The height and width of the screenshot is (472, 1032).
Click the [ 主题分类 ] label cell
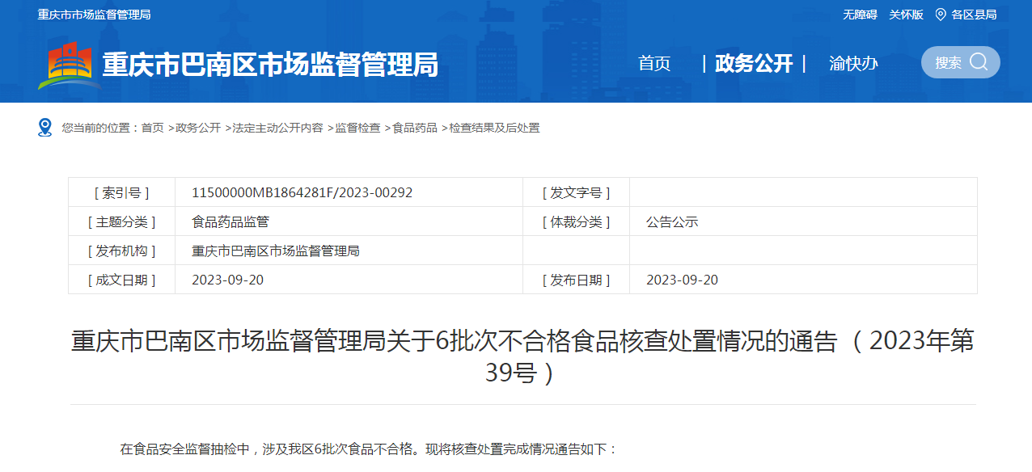(x=122, y=221)
